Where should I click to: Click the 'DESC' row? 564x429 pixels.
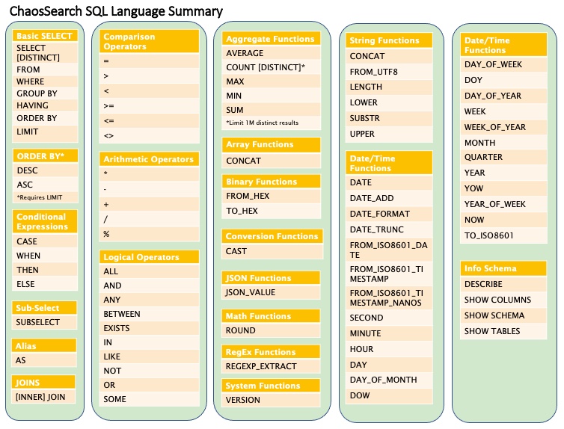46,170
